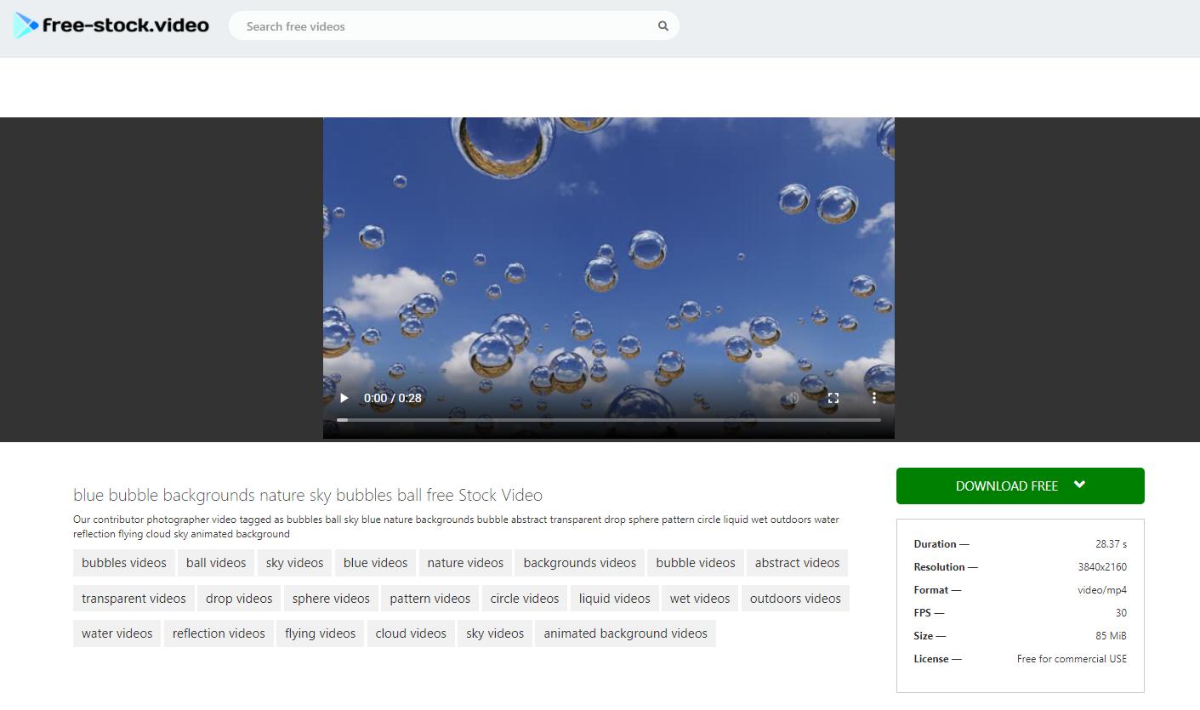The image size is (1200, 710).
Task: Open the reflection videos tag
Action: [x=219, y=633]
